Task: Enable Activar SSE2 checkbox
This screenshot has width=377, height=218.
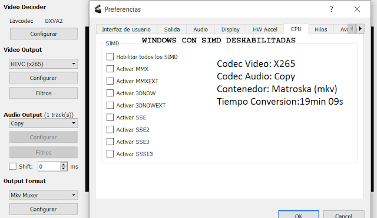Action: 110,129
